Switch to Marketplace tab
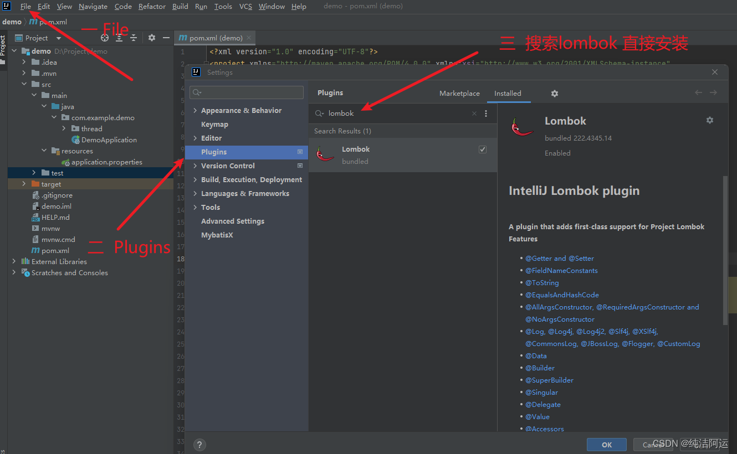This screenshot has height=454, width=737. point(459,94)
